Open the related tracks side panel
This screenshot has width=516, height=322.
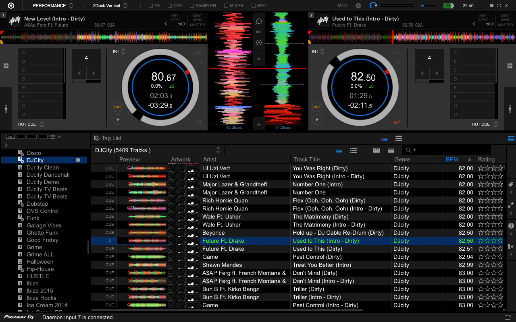point(511,205)
